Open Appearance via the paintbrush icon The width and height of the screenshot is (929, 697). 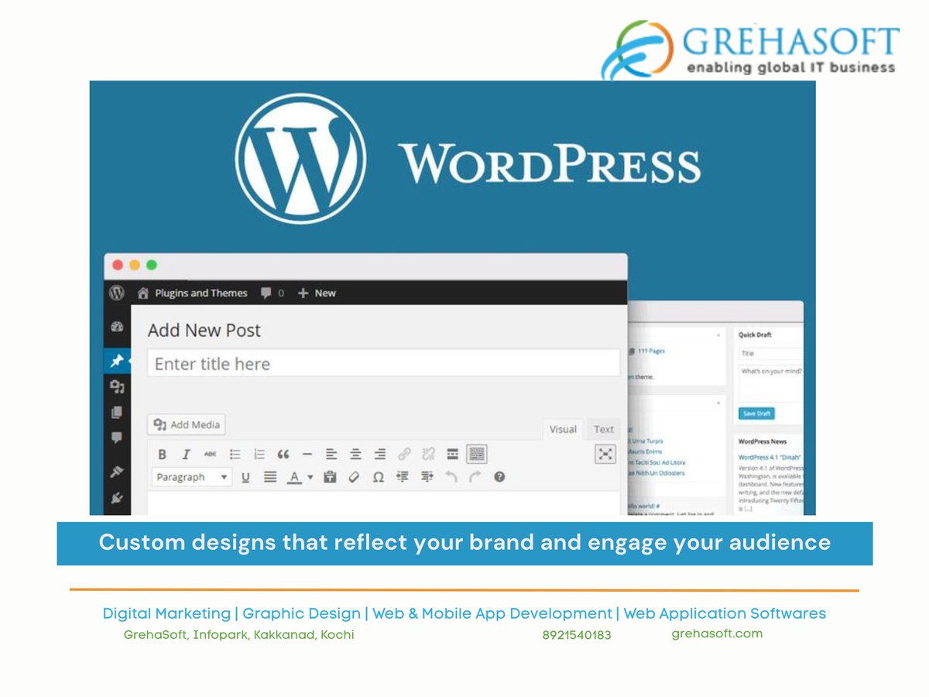pyautogui.click(x=117, y=469)
